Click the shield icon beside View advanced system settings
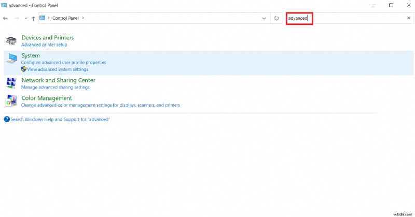This screenshot has width=415, height=217. click(23, 69)
